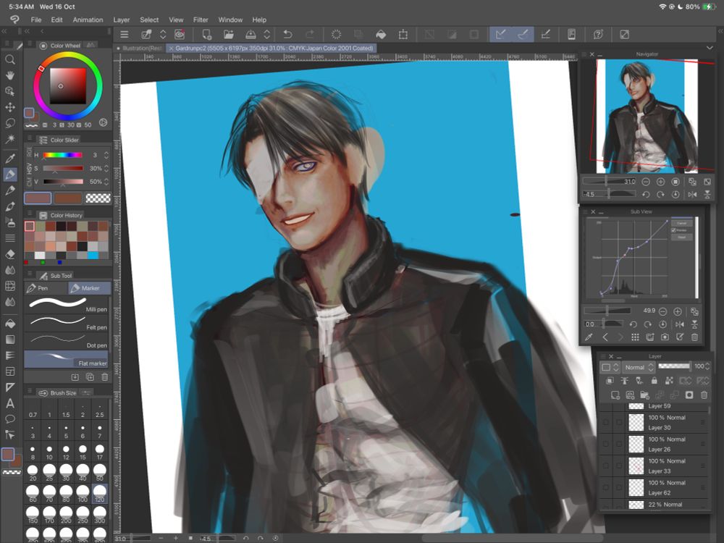
Task: Click Flip Horizontal in Navigator panel
Action: [692, 194]
